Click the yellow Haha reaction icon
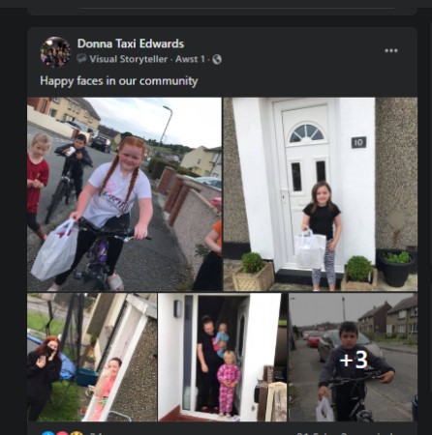The image size is (432, 435). (77, 433)
